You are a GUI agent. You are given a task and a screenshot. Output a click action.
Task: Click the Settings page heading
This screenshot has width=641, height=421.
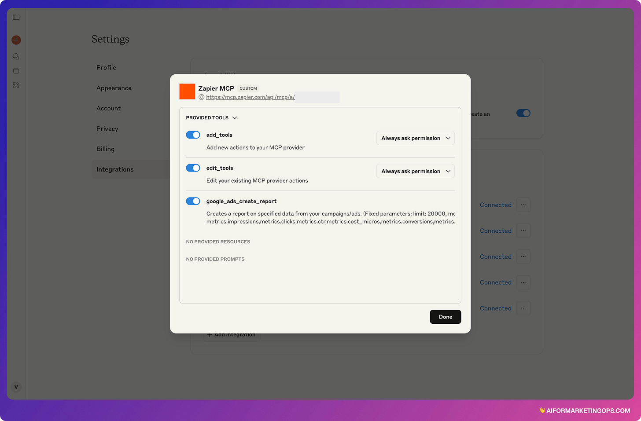[x=111, y=39]
